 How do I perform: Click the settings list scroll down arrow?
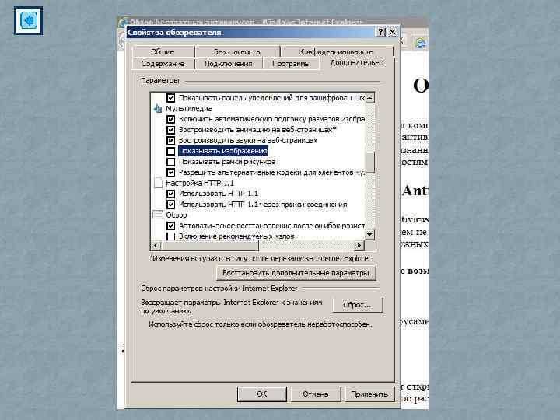(370, 235)
